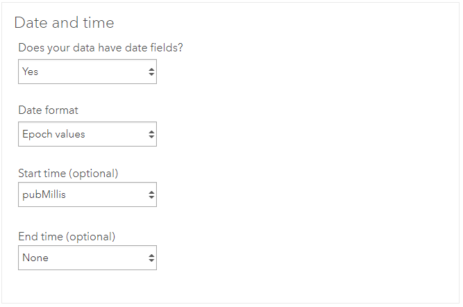Click the 'Start time (optional)' label
Viewport: 463px width, 307px height.
tap(68, 172)
